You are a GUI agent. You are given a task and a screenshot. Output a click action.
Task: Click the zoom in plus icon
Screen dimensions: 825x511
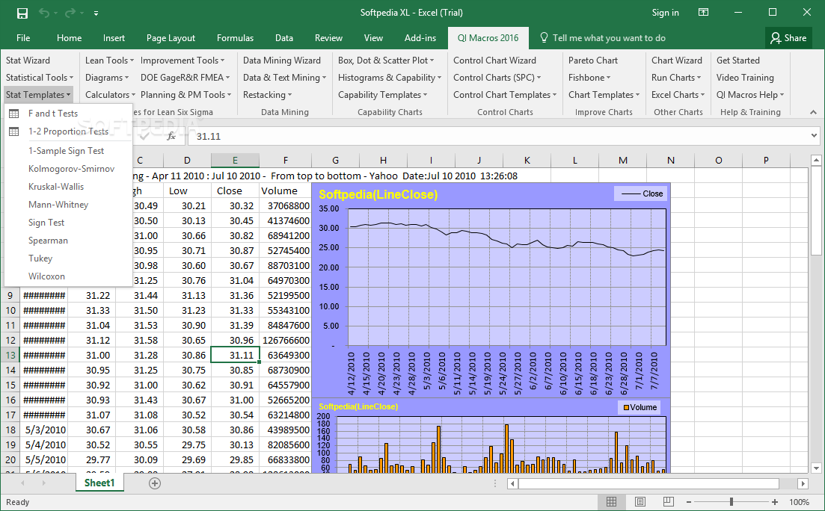pos(774,502)
